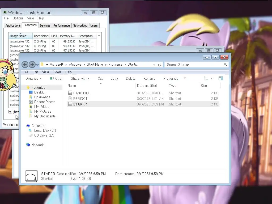This screenshot has height=204, width=272.
Task: Select the STARRR shortcut icon
Action: tap(70, 104)
